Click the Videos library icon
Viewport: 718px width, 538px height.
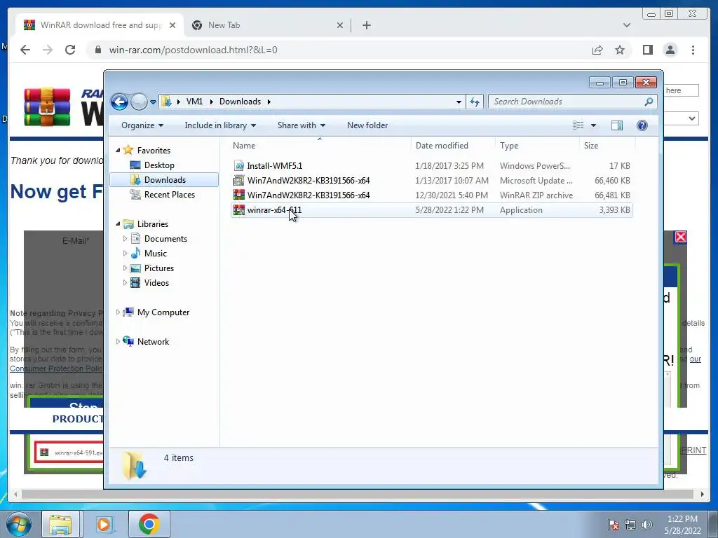[x=135, y=283]
